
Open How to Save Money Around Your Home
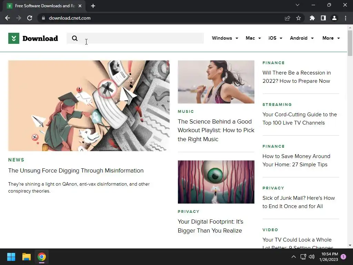click(x=296, y=160)
